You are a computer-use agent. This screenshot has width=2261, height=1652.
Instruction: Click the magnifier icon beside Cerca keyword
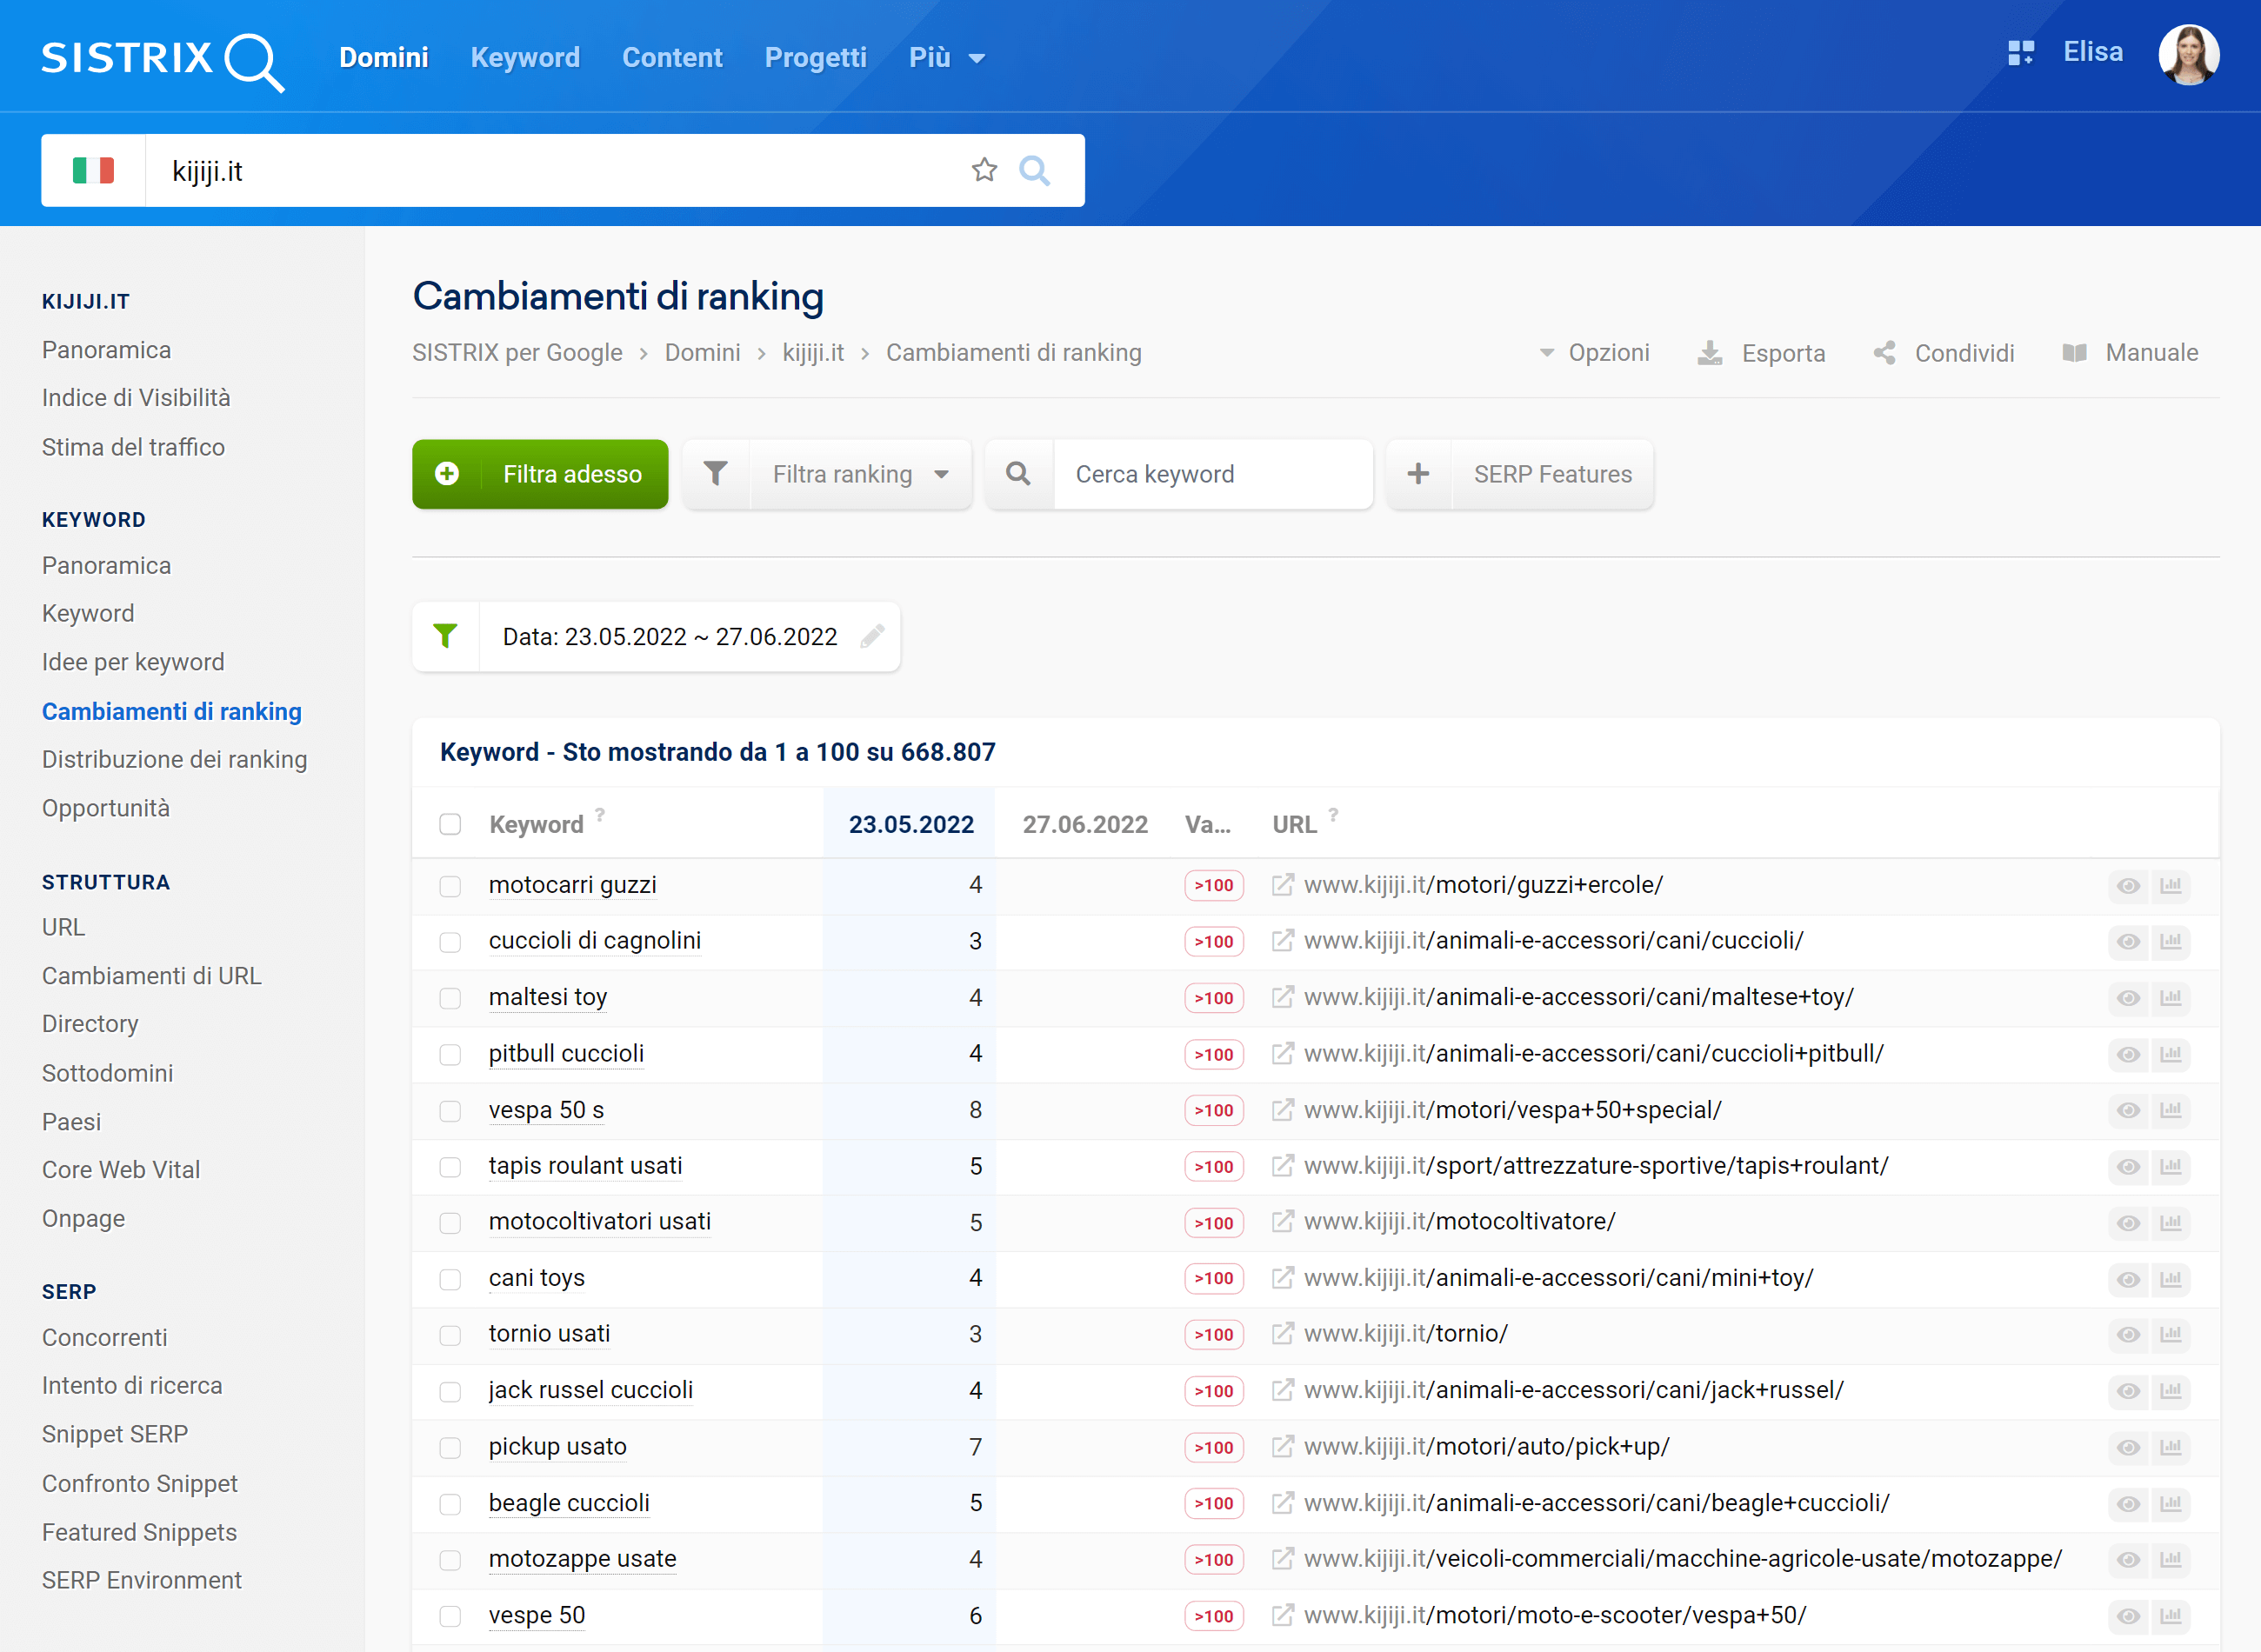(x=1018, y=474)
